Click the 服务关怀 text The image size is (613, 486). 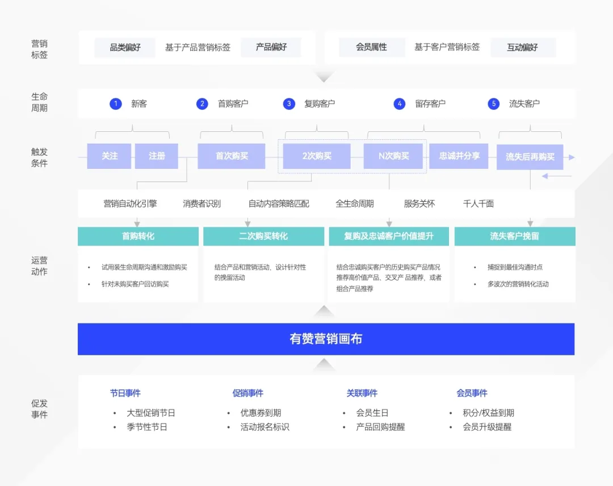pos(419,203)
